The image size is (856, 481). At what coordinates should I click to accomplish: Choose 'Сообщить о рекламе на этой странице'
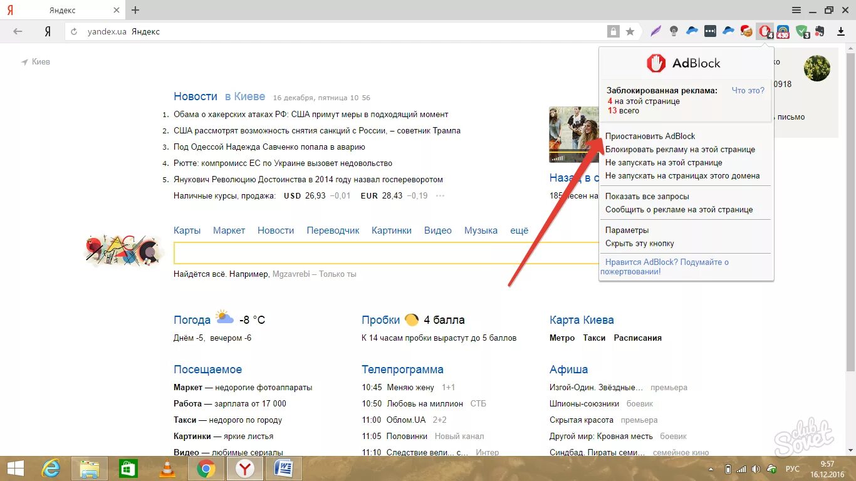679,210
